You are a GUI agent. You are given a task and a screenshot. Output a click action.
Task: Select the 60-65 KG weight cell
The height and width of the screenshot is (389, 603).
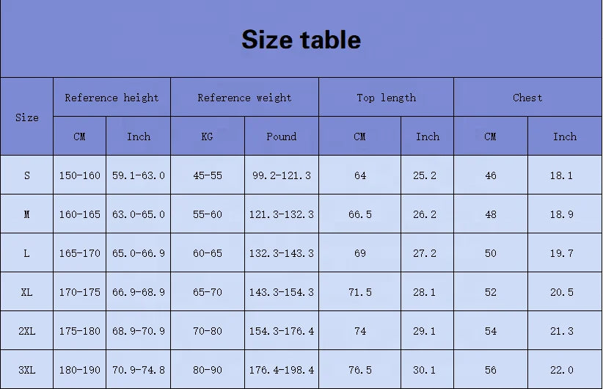pyautogui.click(x=207, y=253)
